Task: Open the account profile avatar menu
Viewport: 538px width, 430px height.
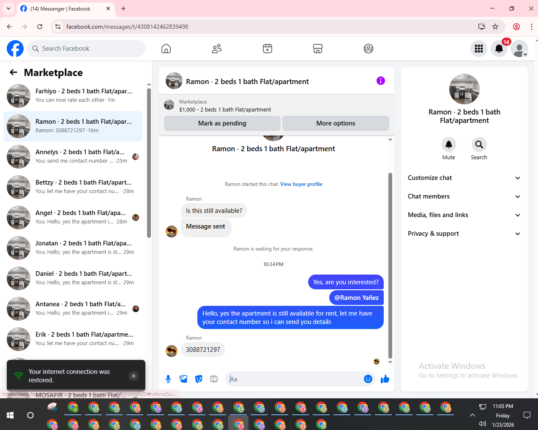Action: coord(519,49)
